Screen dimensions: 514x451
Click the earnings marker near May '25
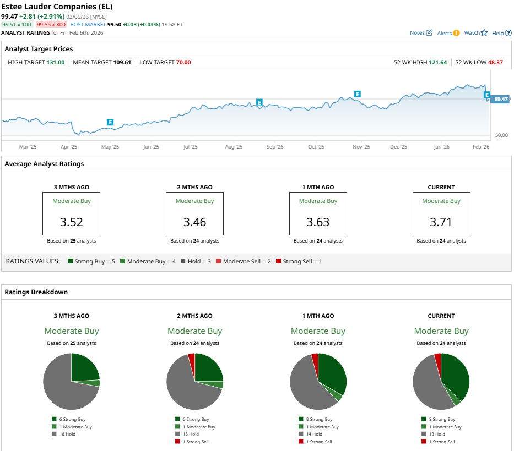110,122
